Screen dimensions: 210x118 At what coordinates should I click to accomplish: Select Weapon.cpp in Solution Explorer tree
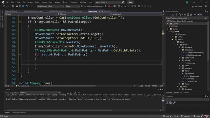tap(194, 76)
